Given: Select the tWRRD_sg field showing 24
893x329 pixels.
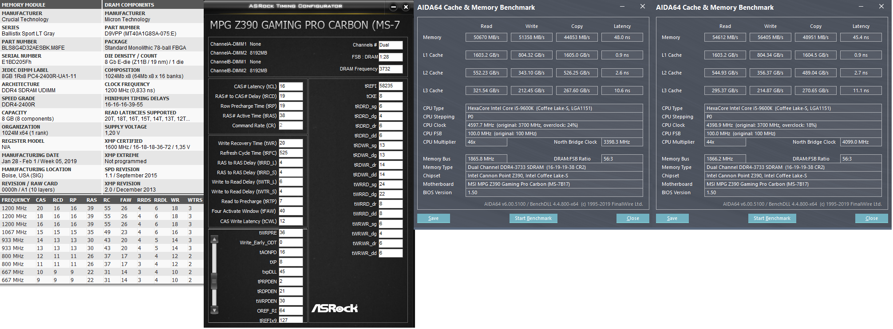Looking at the screenshot, I should [x=391, y=184].
